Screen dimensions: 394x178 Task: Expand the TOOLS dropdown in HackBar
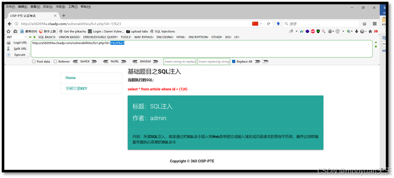pos(126,37)
